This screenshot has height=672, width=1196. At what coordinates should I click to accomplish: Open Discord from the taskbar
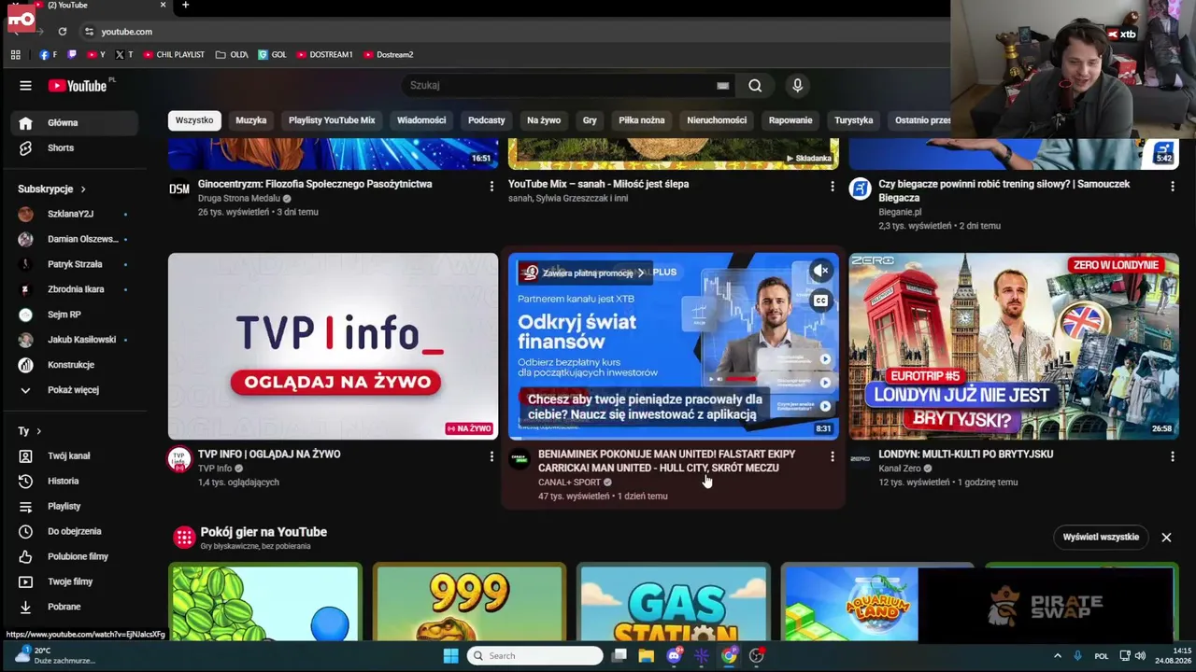(674, 656)
